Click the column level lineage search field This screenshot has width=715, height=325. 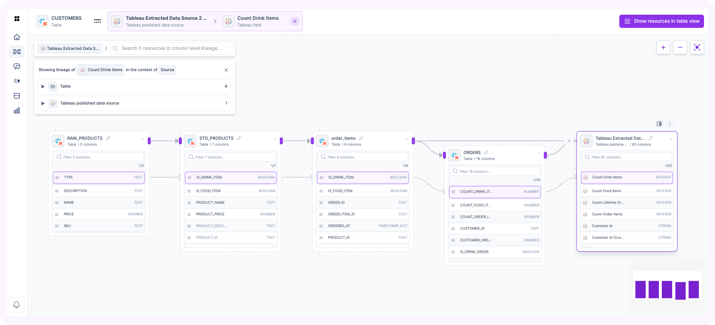point(171,48)
